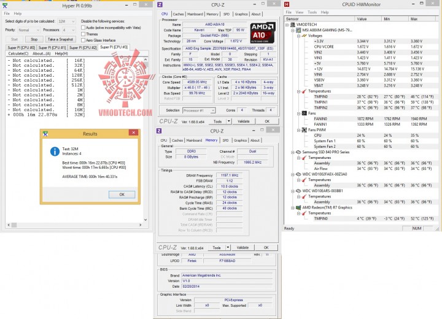This screenshot has height=319, width=442.
Task: Click the AMD A10 processor logo
Action: point(263,33)
